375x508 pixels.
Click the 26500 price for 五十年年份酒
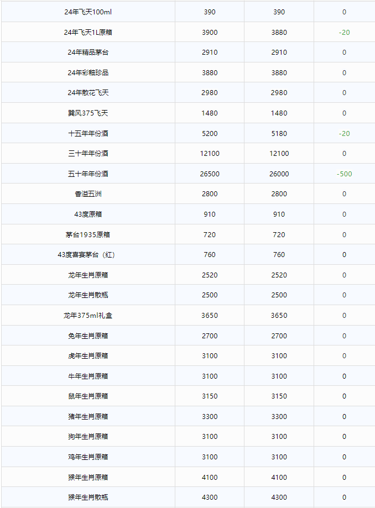(210, 174)
